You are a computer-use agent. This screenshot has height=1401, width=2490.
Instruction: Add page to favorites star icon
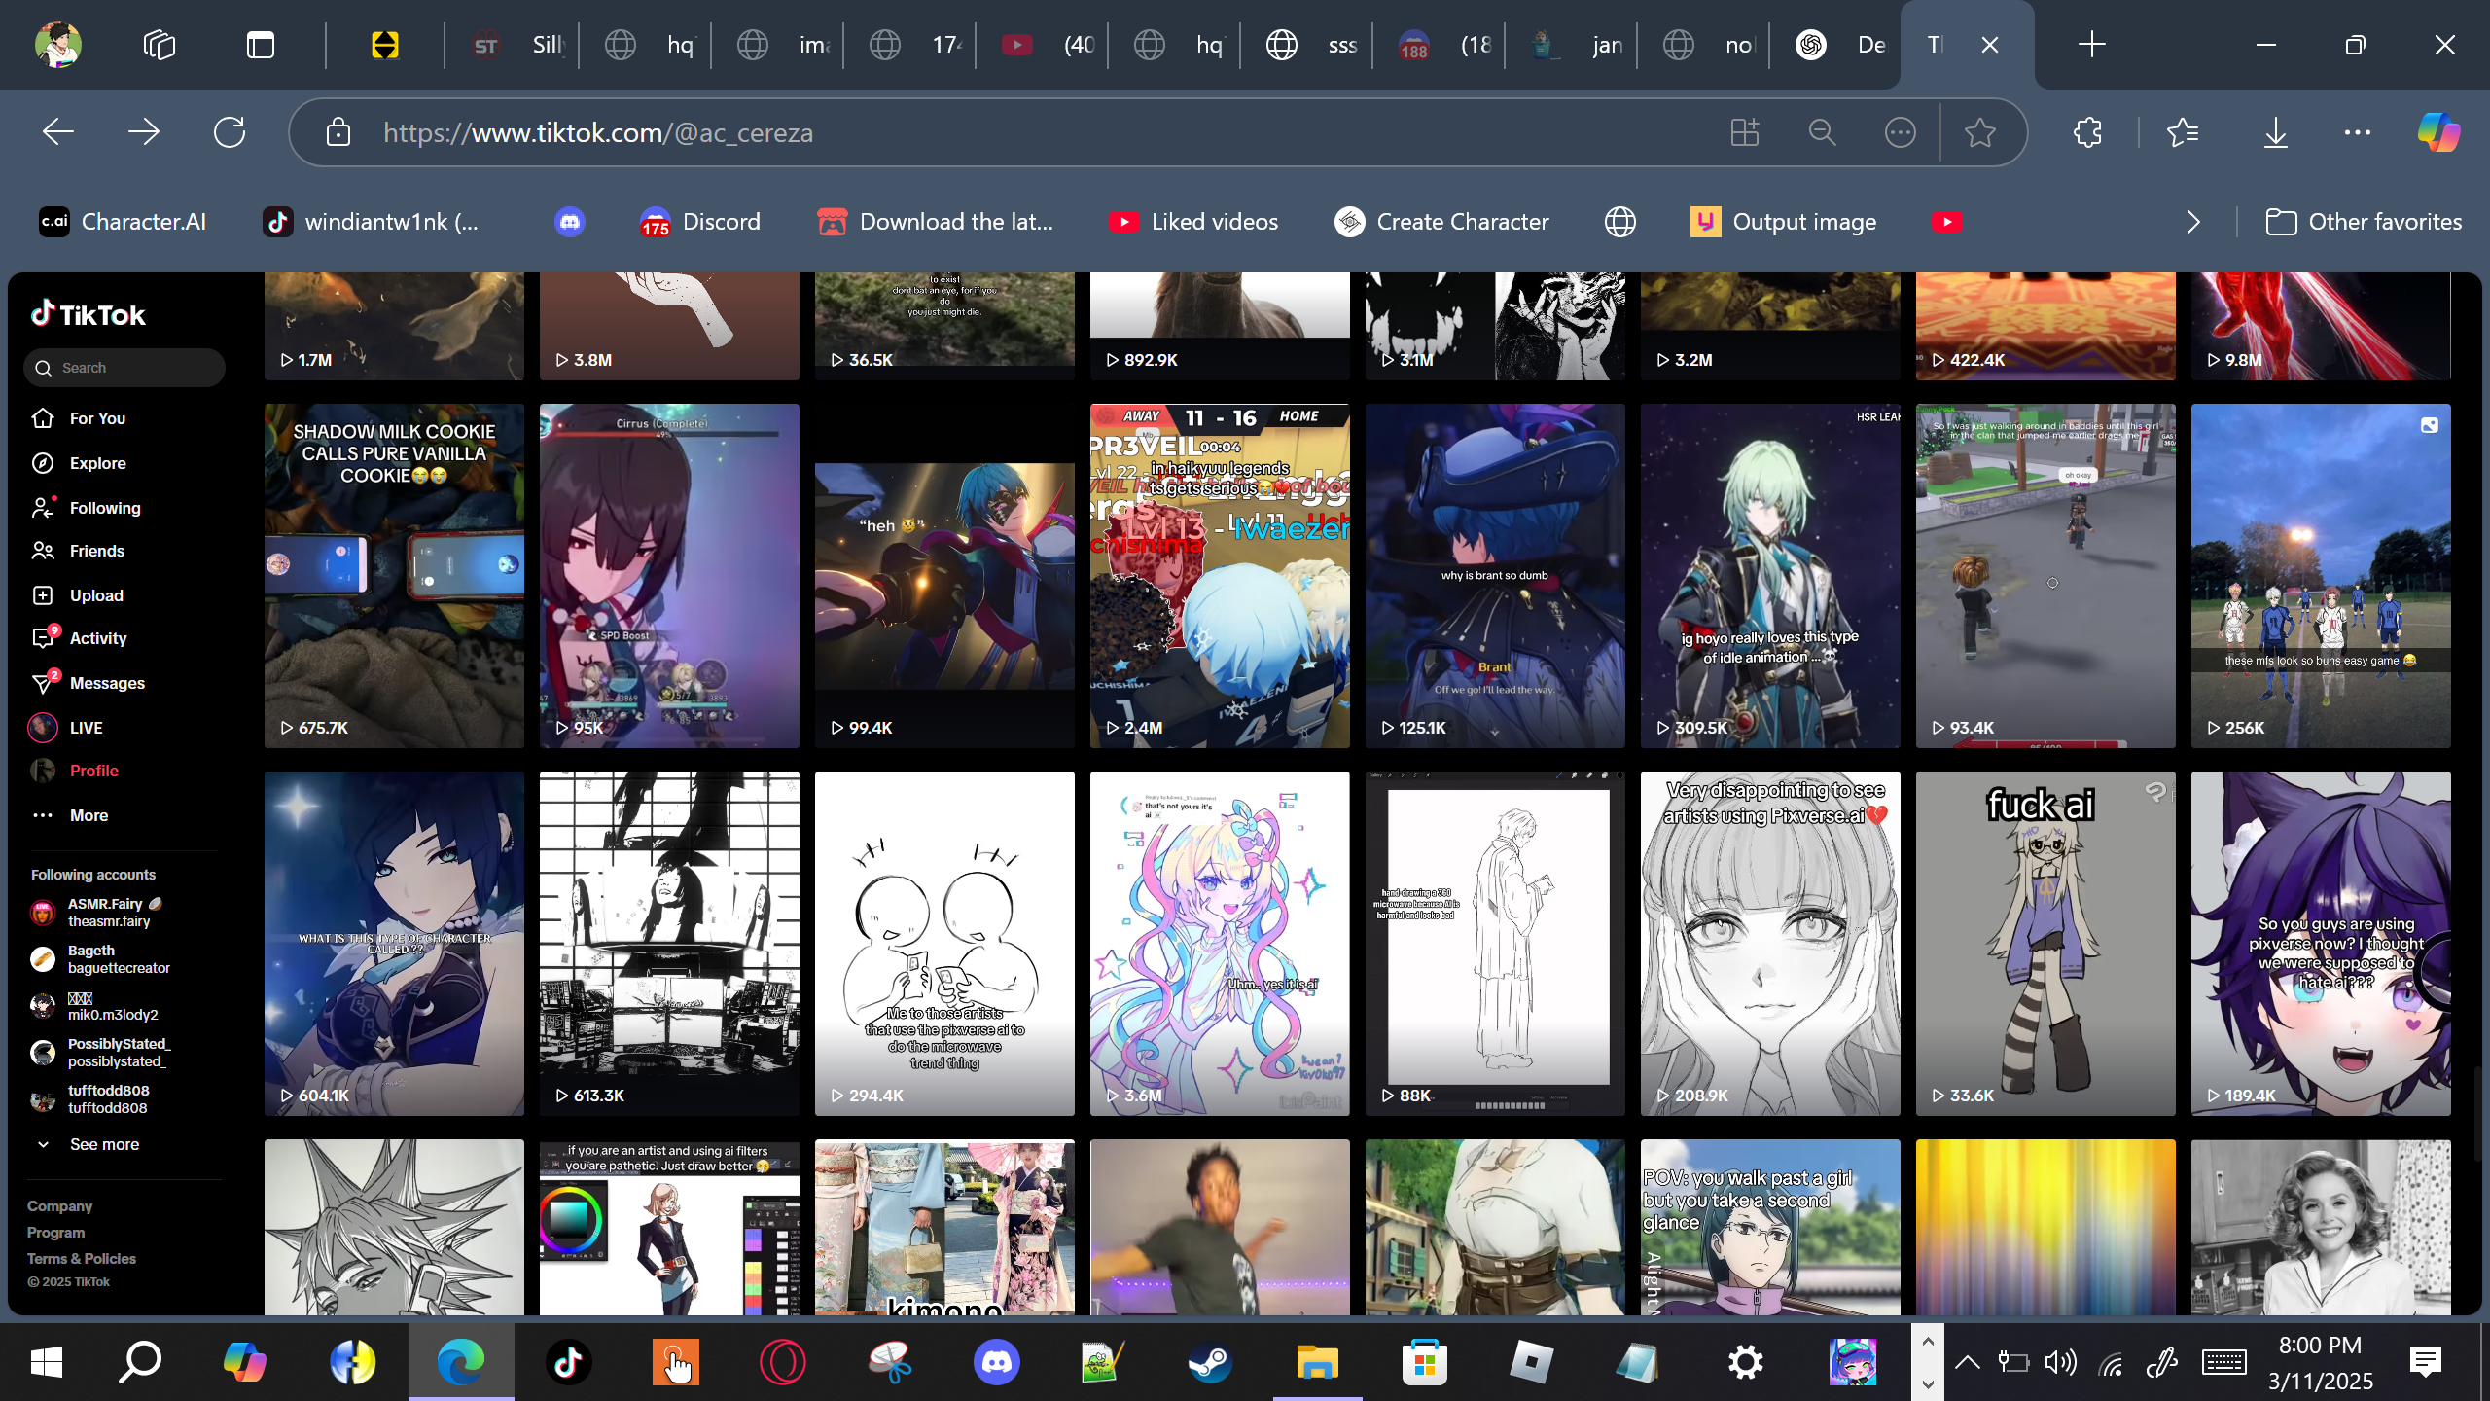(1979, 132)
